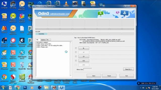Switch to the Pit tab

(x=48, y=40)
